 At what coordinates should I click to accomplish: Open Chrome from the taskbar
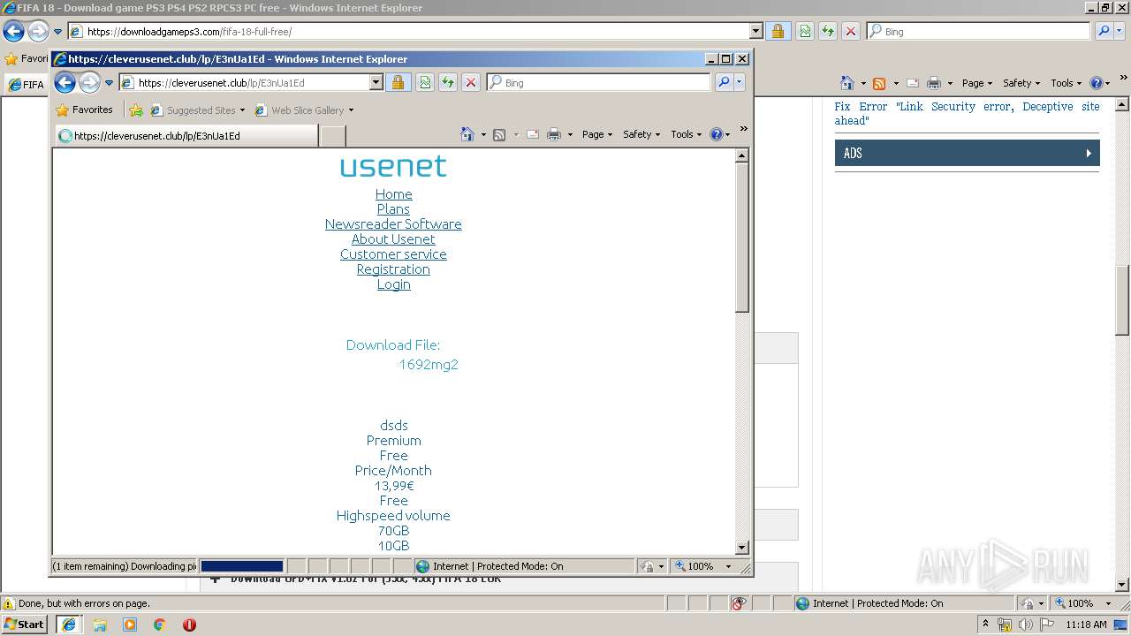pos(159,625)
